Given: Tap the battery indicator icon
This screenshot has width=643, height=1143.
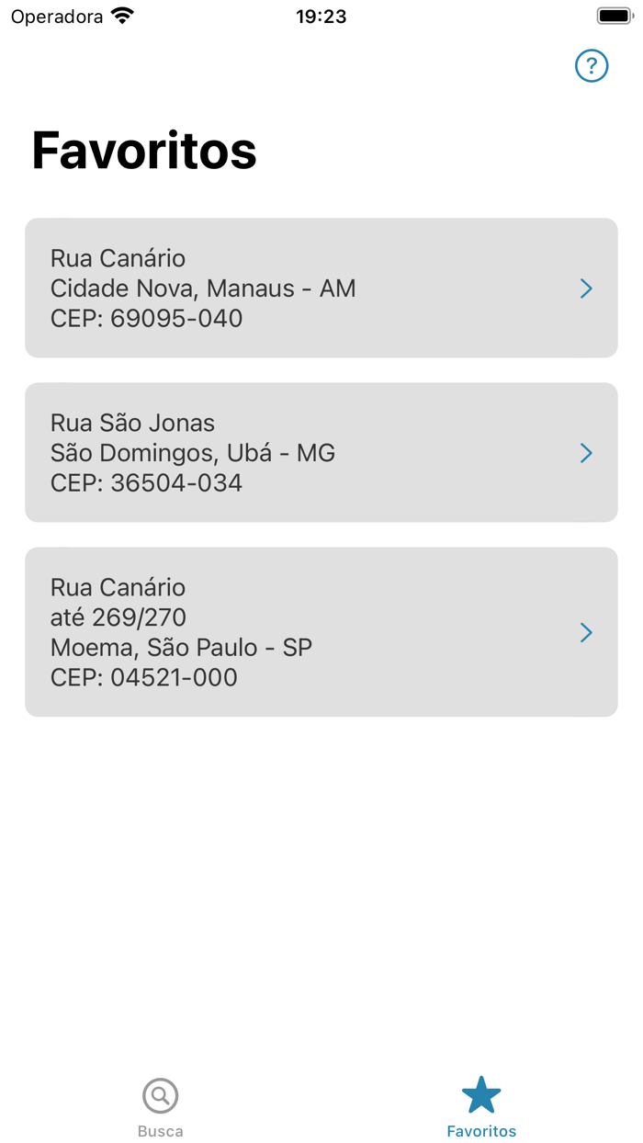Looking at the screenshot, I should click(x=613, y=14).
